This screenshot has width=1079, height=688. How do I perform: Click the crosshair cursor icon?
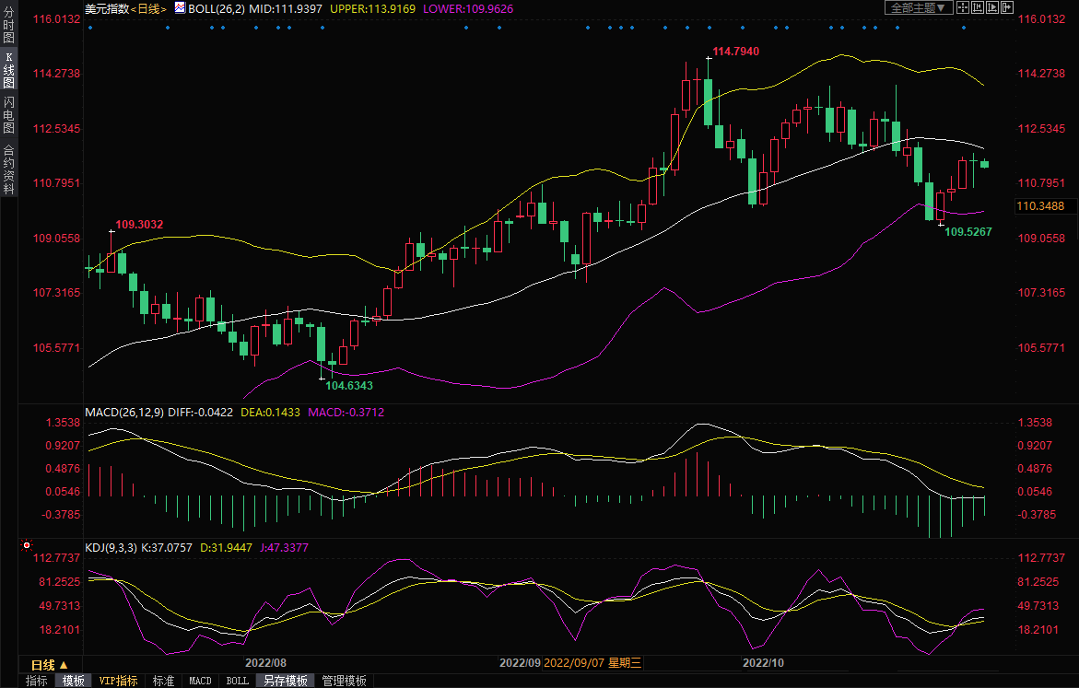tap(961, 7)
